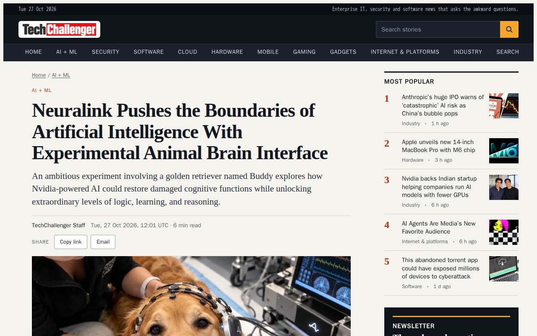Copy the article link
This screenshot has width=537, height=336.
click(x=70, y=242)
